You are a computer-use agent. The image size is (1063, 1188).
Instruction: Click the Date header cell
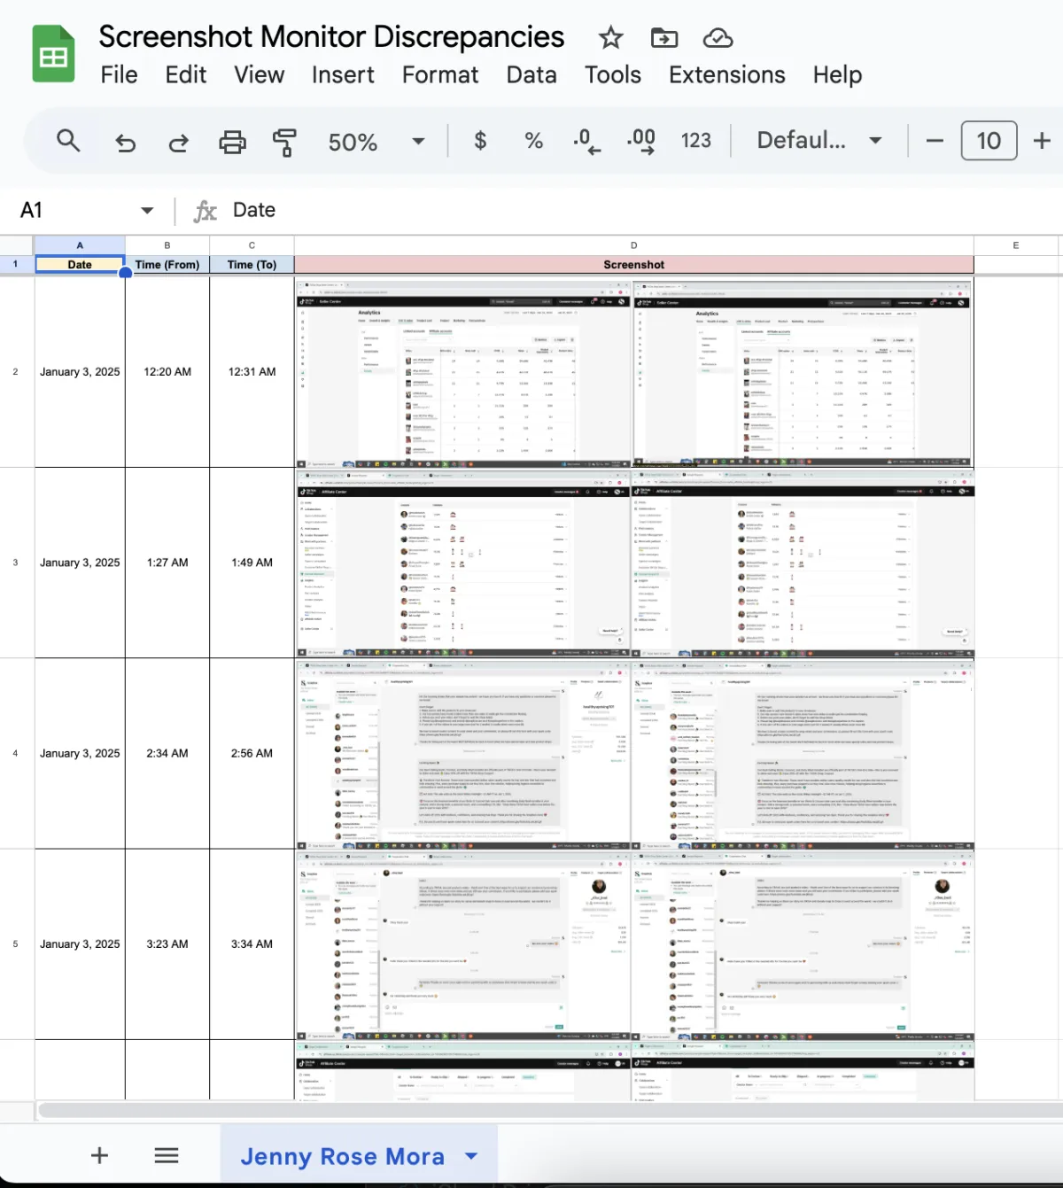click(x=80, y=265)
